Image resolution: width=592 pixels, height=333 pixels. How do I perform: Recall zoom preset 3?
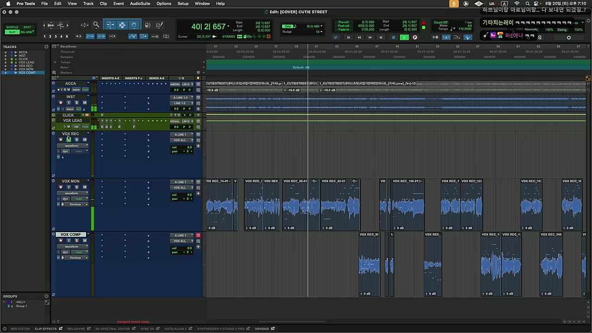tap(55, 36)
